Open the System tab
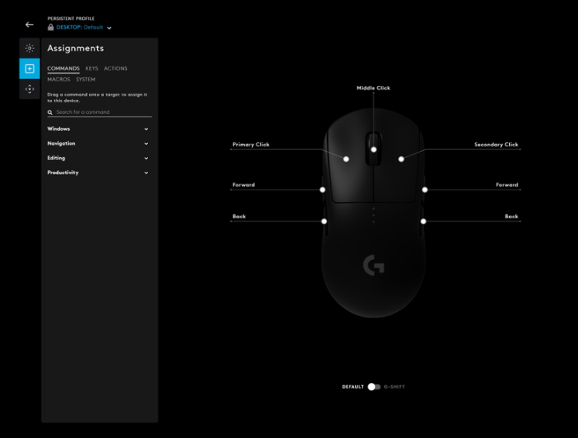Viewport: 578px width, 438px height. [x=85, y=79]
